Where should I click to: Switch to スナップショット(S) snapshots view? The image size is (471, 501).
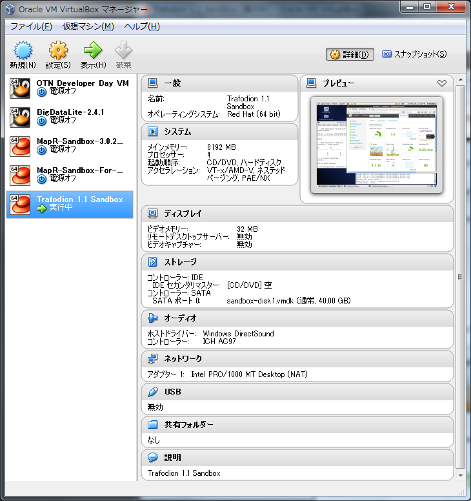pos(414,54)
